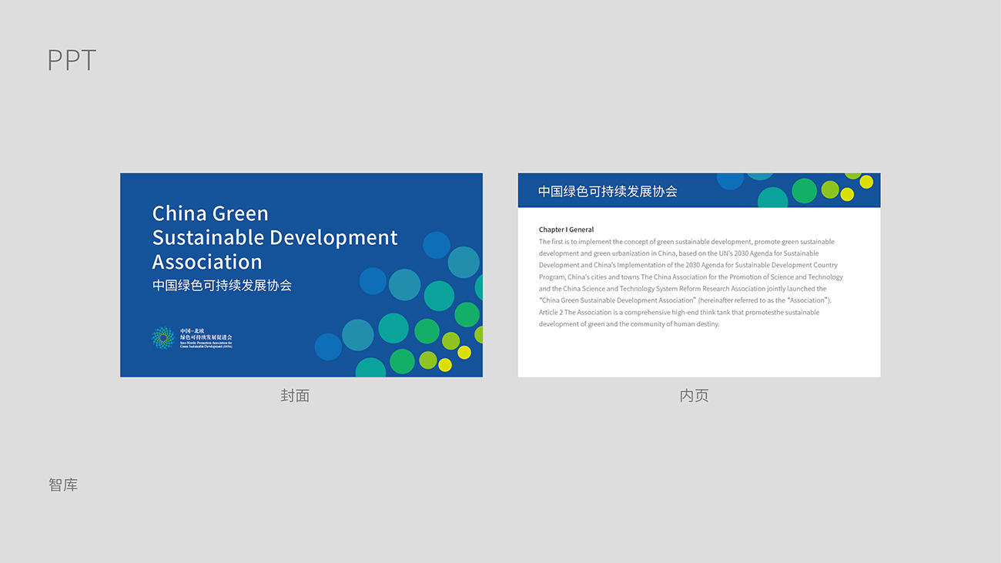This screenshot has width=1001, height=563.
Task: Click the large teal circle at inner header bottom
Action: [x=772, y=199]
